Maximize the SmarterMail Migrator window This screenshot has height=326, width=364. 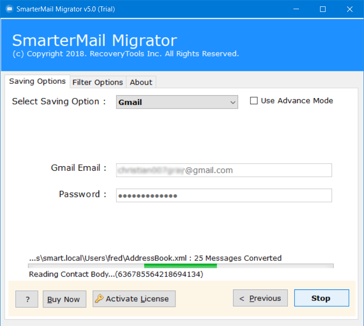(323, 9)
